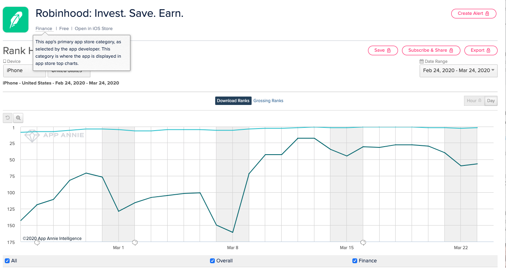The height and width of the screenshot is (268, 506).
Task: Click the magnifier zoom-in chart icon
Action: pos(18,118)
